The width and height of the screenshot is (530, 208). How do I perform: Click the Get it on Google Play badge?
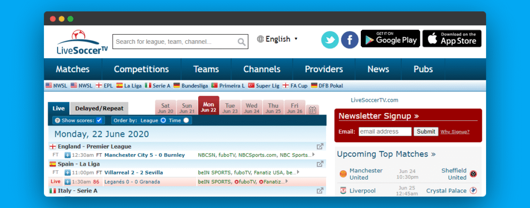tap(390, 38)
